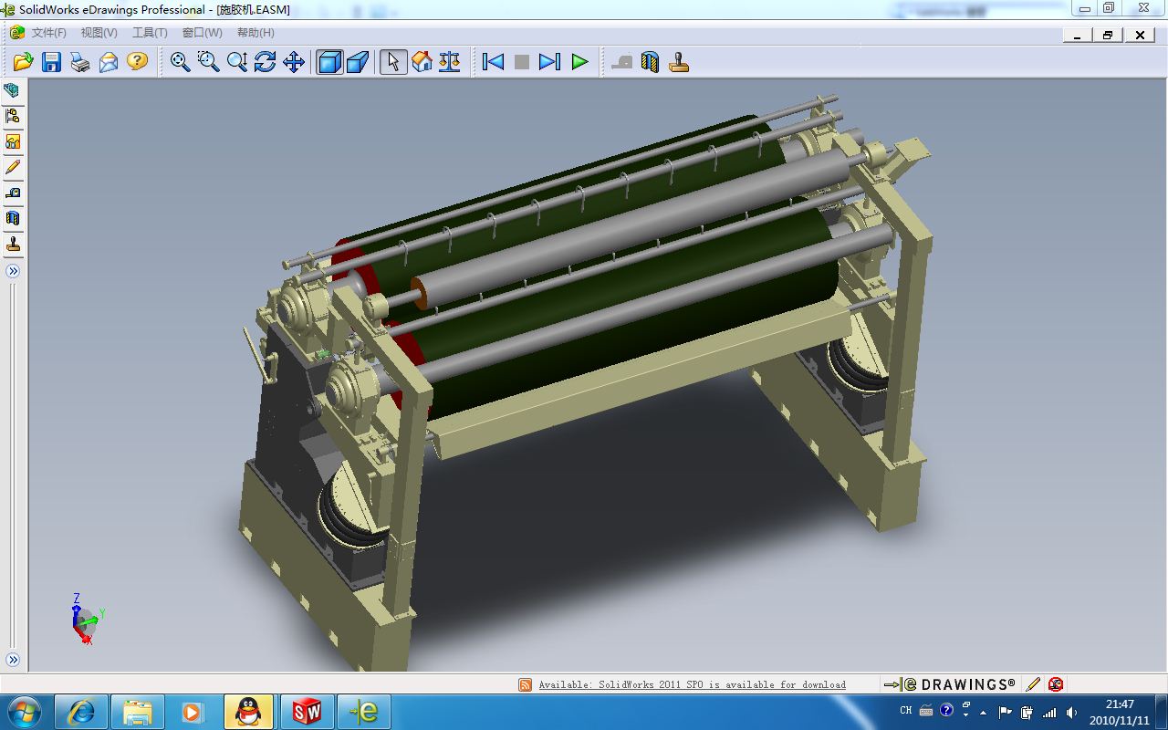Toggle the Select arrow tool
This screenshot has width=1168, height=730.
(x=393, y=62)
